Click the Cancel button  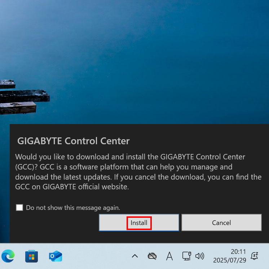coord(221,222)
